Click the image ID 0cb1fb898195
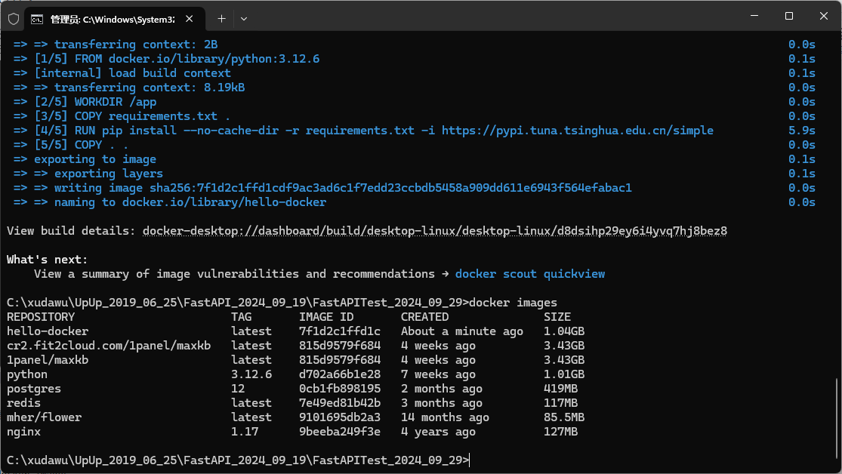The width and height of the screenshot is (842, 474). pos(340,389)
